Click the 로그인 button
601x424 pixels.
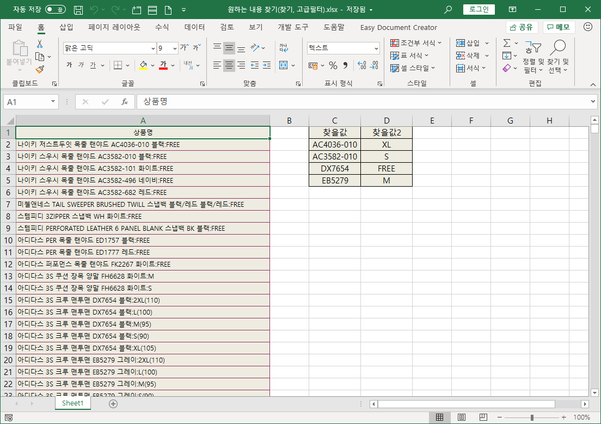(479, 10)
